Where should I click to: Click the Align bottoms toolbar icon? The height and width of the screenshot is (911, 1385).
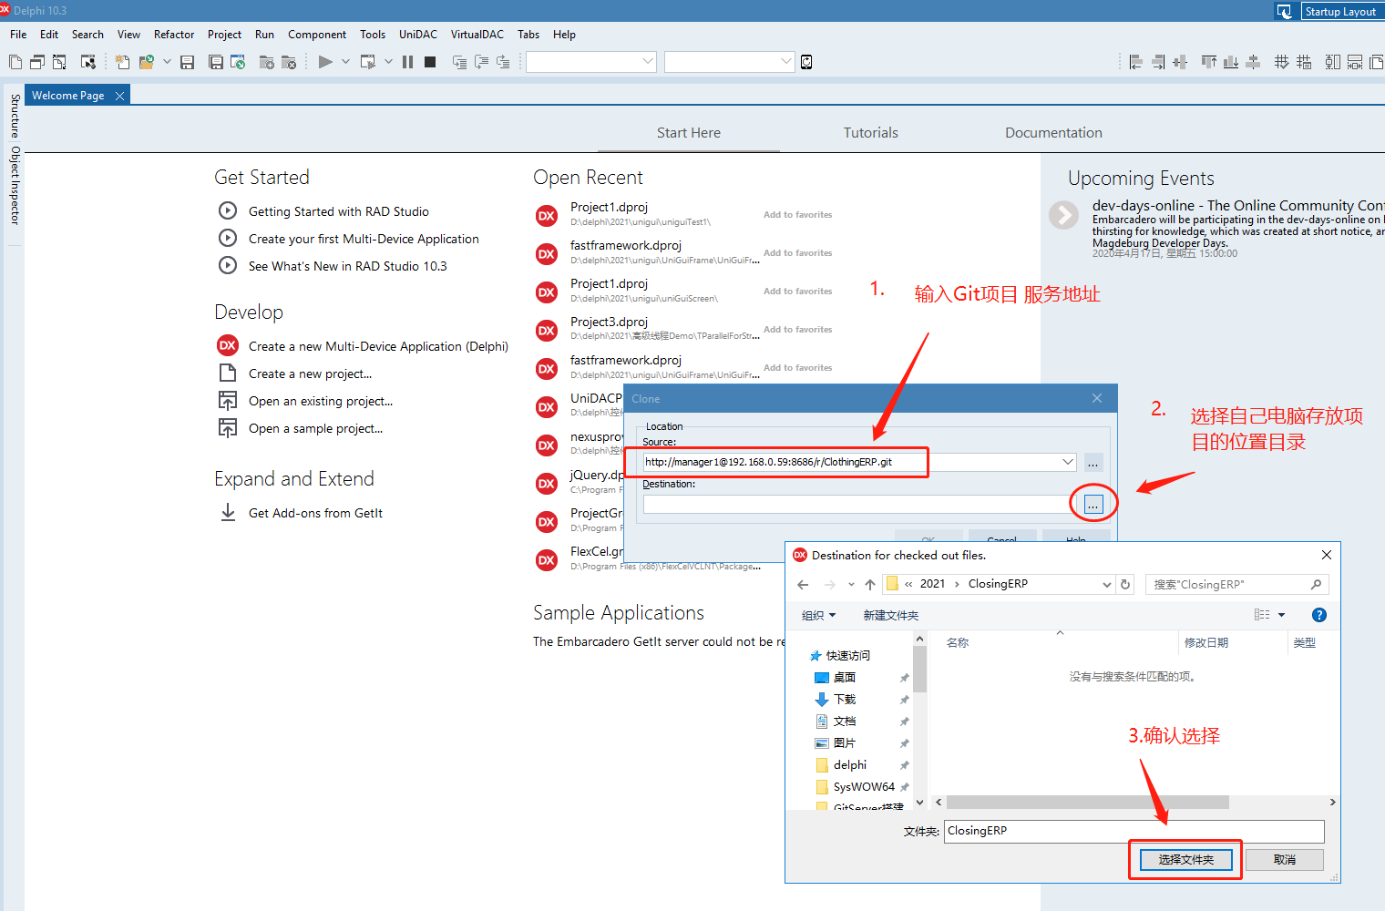(1231, 62)
